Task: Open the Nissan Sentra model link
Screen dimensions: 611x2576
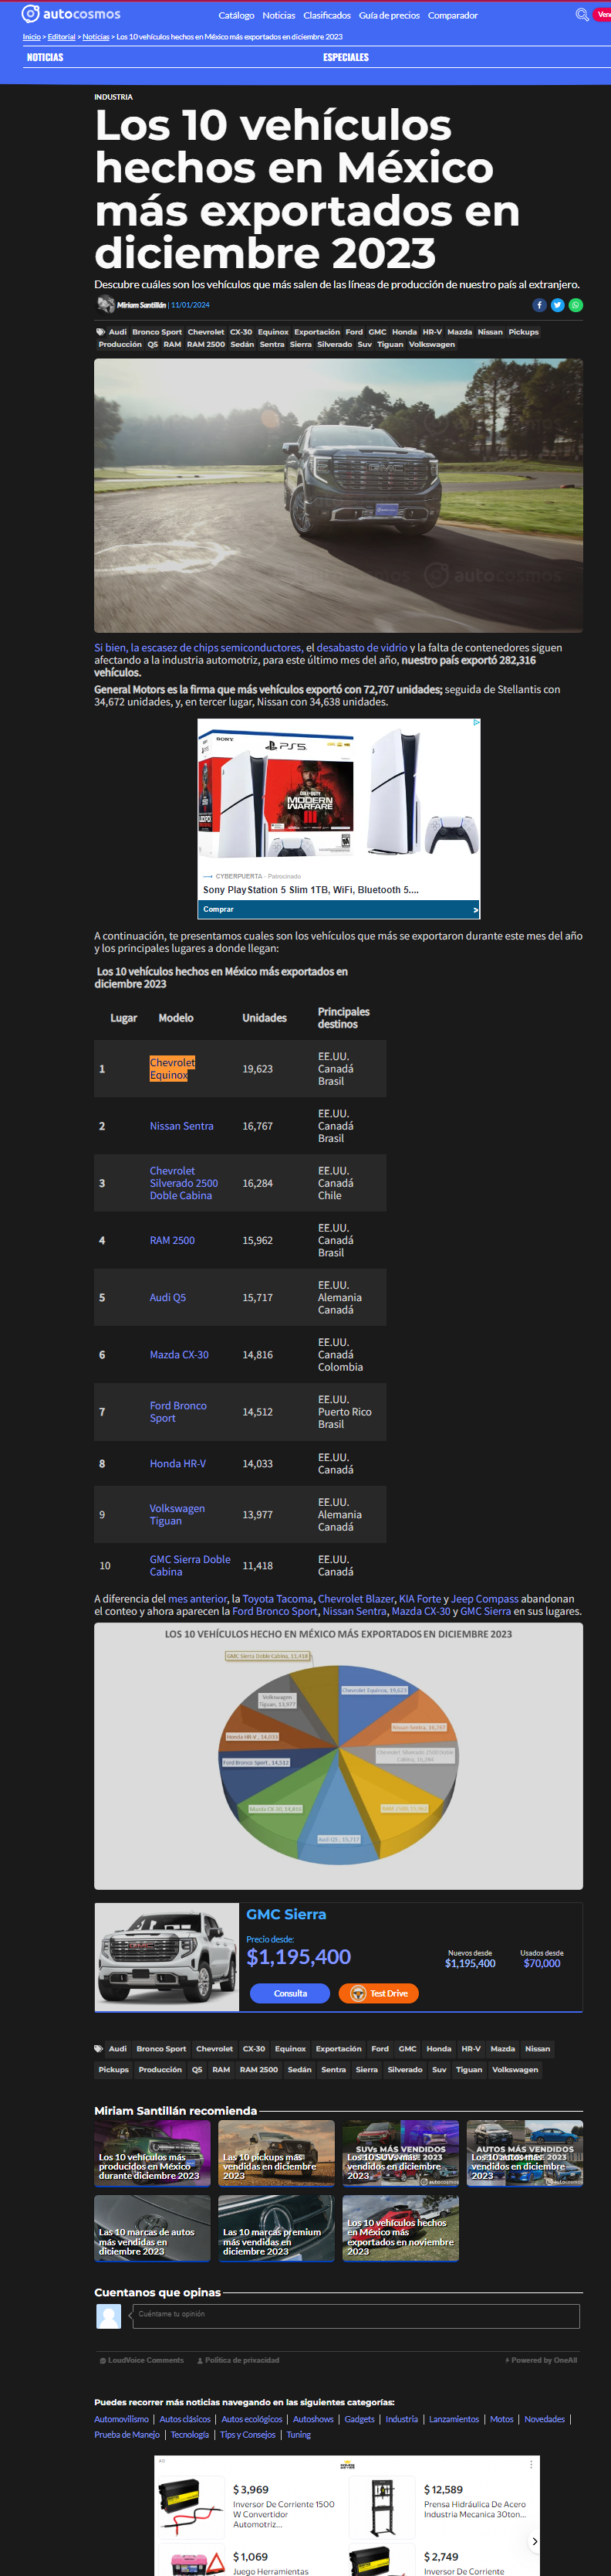Action: coord(182,1126)
